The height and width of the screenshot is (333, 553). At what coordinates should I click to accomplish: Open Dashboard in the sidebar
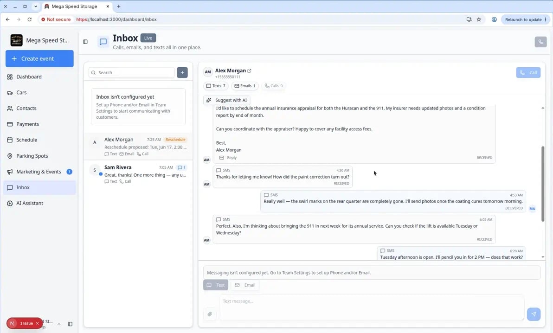pyautogui.click(x=39, y=77)
